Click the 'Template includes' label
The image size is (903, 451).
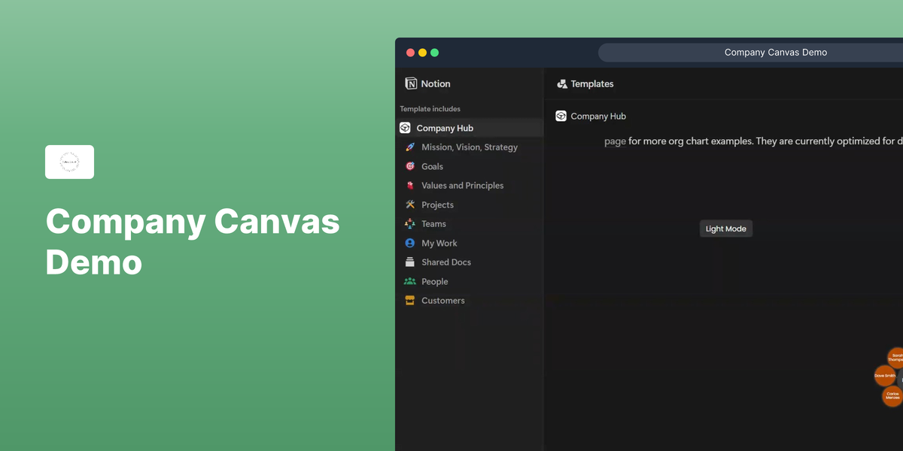tap(430, 109)
